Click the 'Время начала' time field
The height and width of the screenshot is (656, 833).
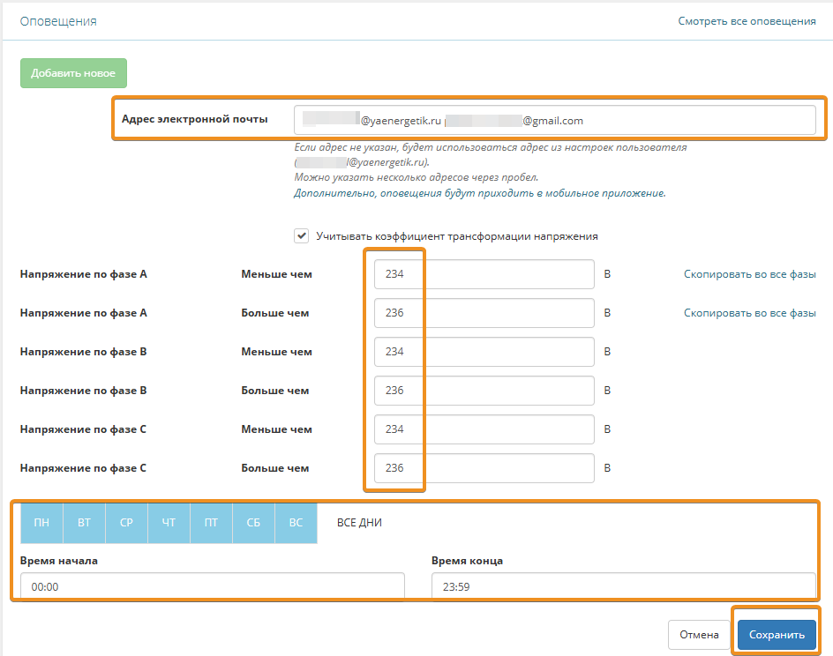pyautogui.click(x=212, y=585)
